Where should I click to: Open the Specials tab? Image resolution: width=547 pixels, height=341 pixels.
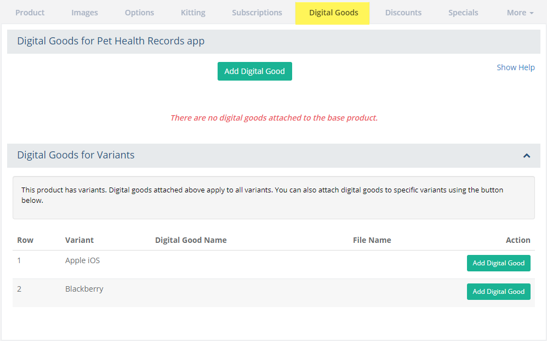[x=463, y=13]
